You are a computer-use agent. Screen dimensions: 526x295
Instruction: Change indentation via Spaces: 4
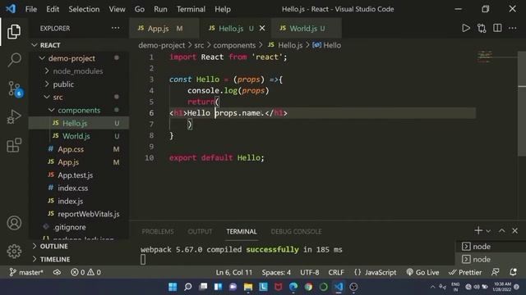click(x=276, y=272)
